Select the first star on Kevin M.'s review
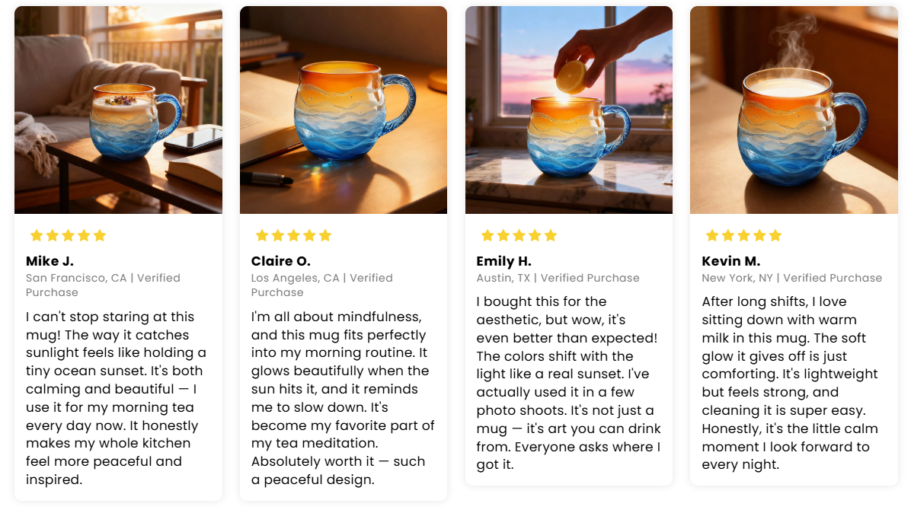 712,235
